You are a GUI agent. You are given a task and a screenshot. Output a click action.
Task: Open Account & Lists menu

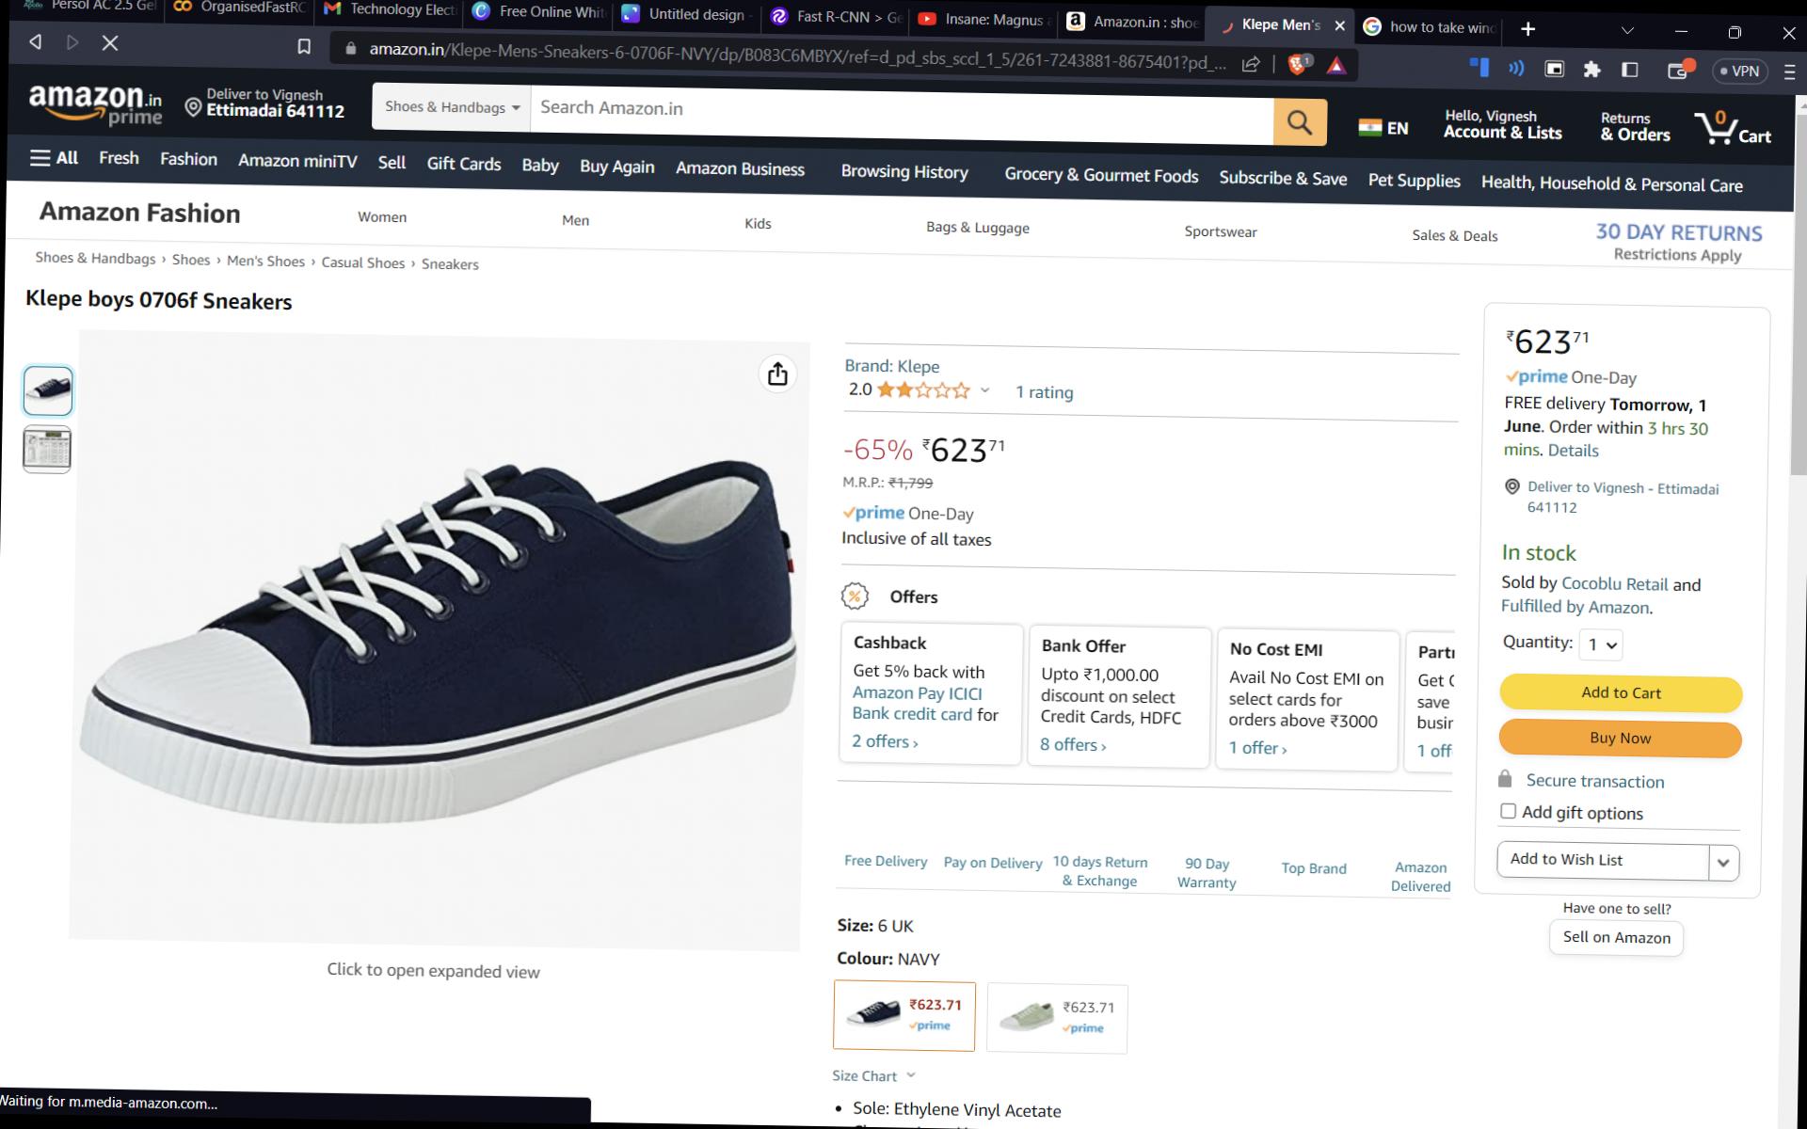point(1502,124)
